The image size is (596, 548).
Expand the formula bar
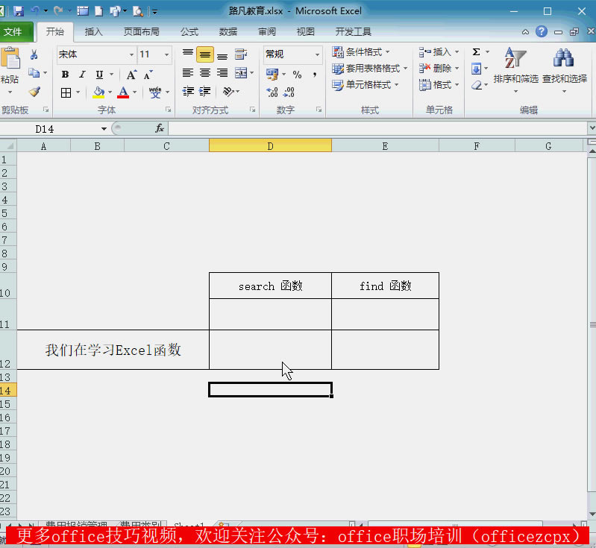[x=592, y=128]
